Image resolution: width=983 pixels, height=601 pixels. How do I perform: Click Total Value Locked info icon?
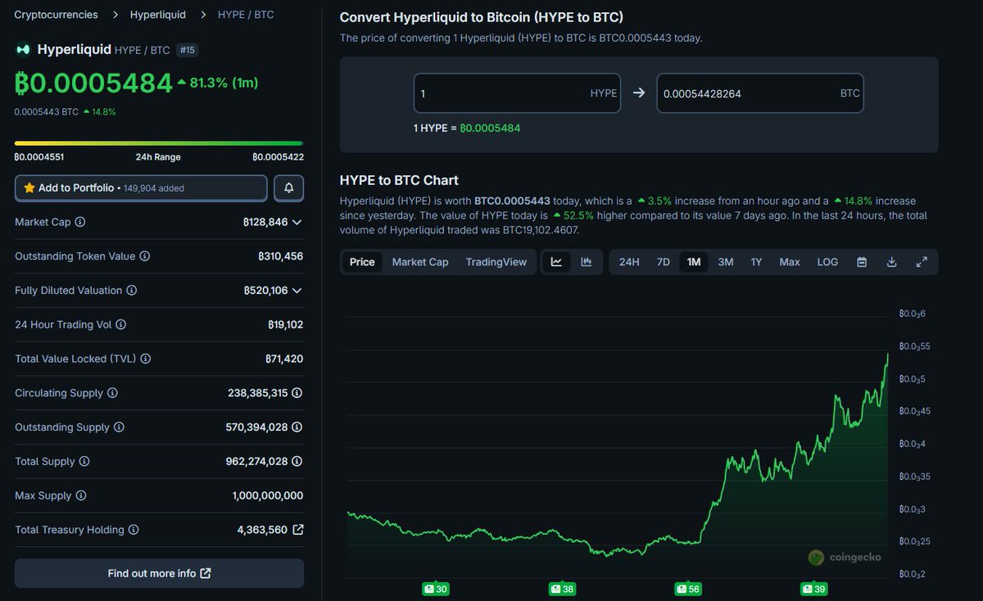pos(146,359)
